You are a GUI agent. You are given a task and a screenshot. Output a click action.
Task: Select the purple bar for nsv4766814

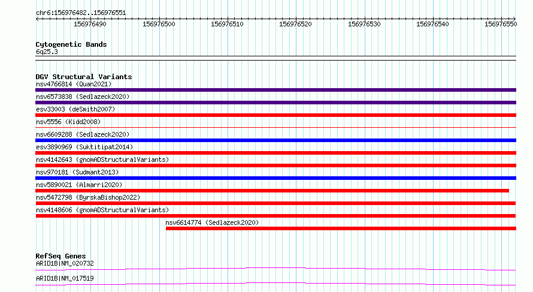point(275,90)
